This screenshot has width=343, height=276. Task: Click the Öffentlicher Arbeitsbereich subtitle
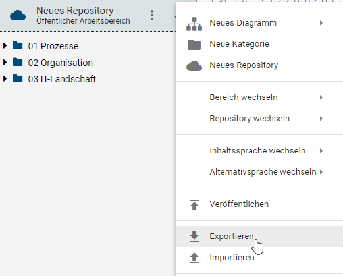click(x=83, y=21)
